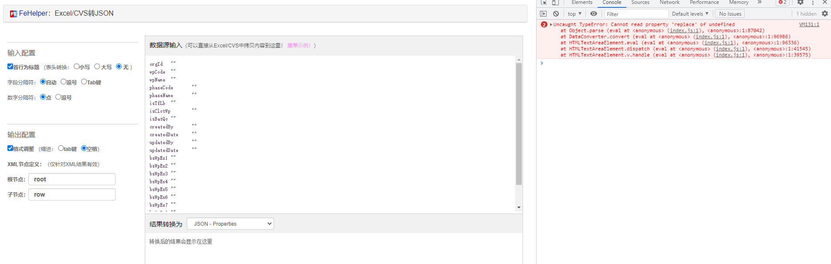Switch to the Console tab
Viewport: 831px width, 264px height.
pos(612,3)
